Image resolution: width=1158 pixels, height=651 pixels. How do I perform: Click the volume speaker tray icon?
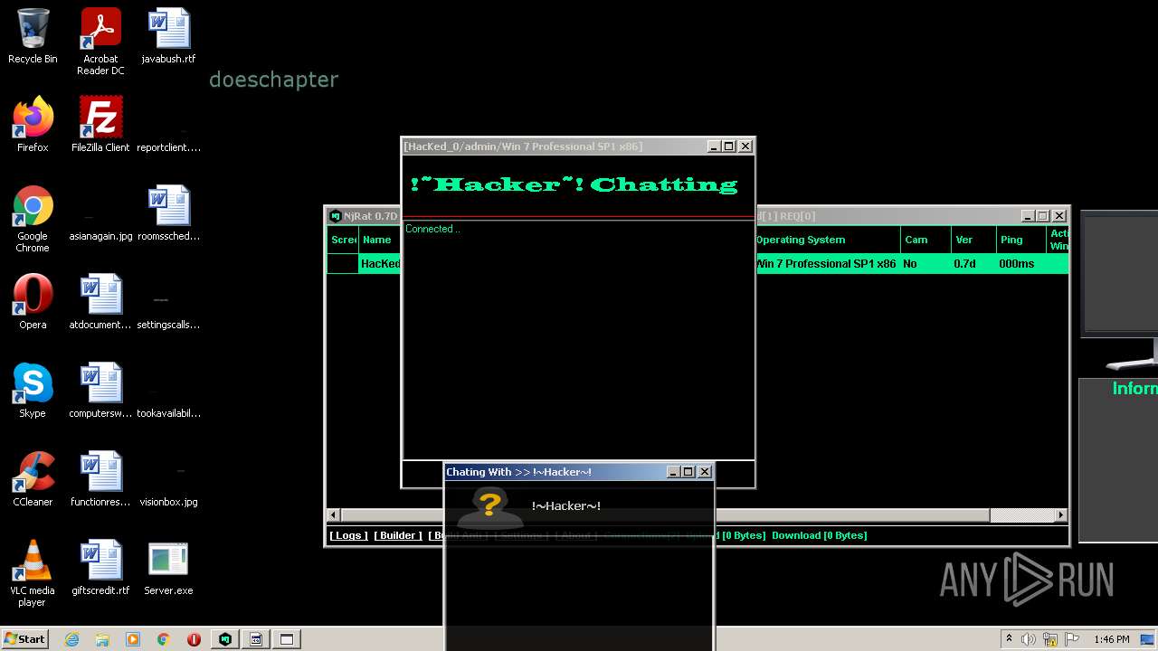[x=1028, y=639]
